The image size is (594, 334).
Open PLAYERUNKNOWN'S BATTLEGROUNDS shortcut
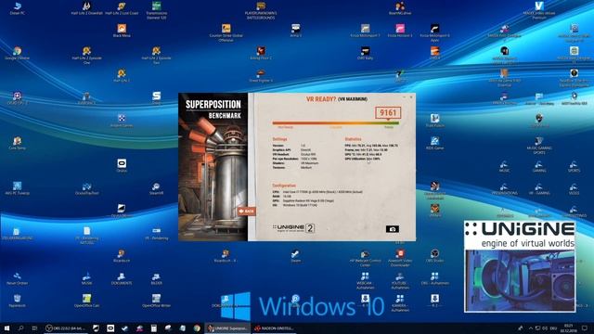(261, 10)
